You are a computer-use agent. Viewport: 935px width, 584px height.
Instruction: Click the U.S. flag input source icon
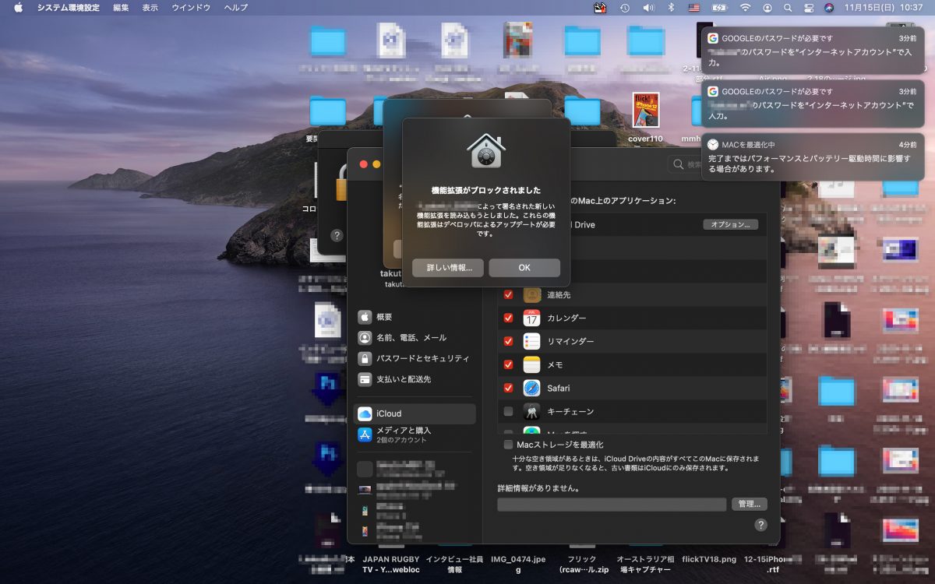tap(693, 8)
